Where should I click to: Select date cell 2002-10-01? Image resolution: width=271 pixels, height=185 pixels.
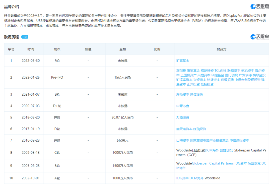click(31, 178)
